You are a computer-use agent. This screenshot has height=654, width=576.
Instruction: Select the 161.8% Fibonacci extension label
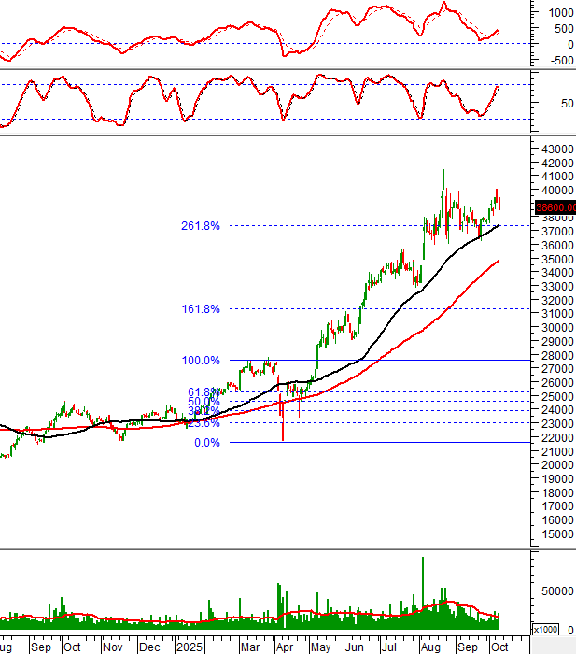click(x=202, y=309)
